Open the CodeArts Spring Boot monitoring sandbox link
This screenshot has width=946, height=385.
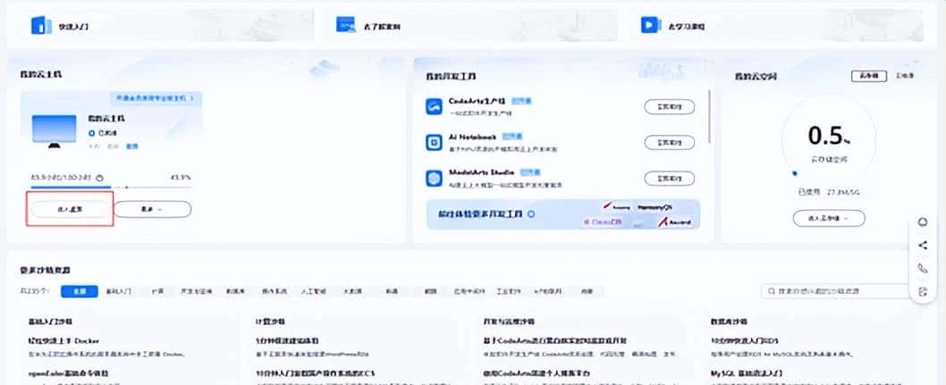[555, 340]
